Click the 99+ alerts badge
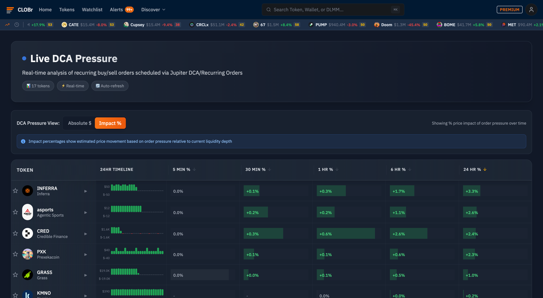543x298 pixels. (x=129, y=9)
